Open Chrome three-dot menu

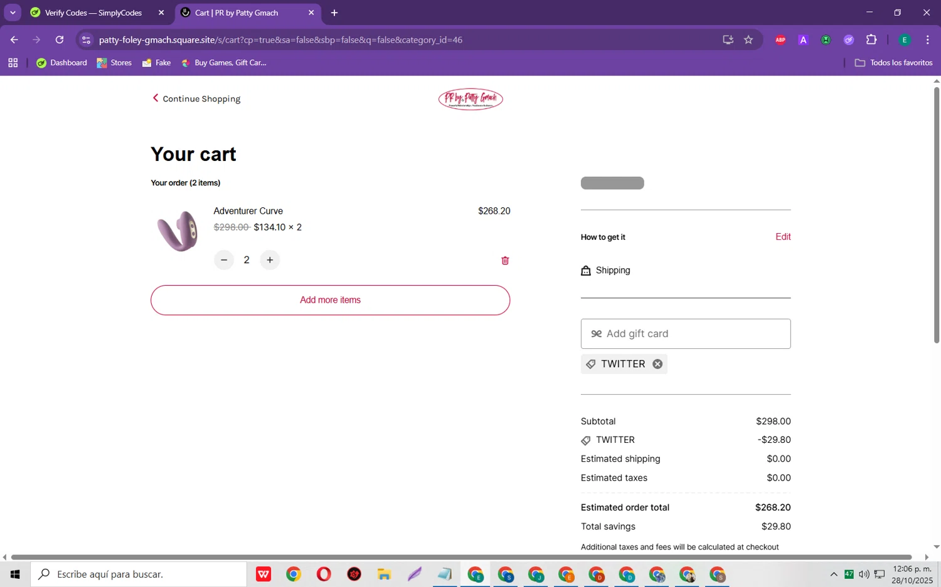(x=928, y=39)
